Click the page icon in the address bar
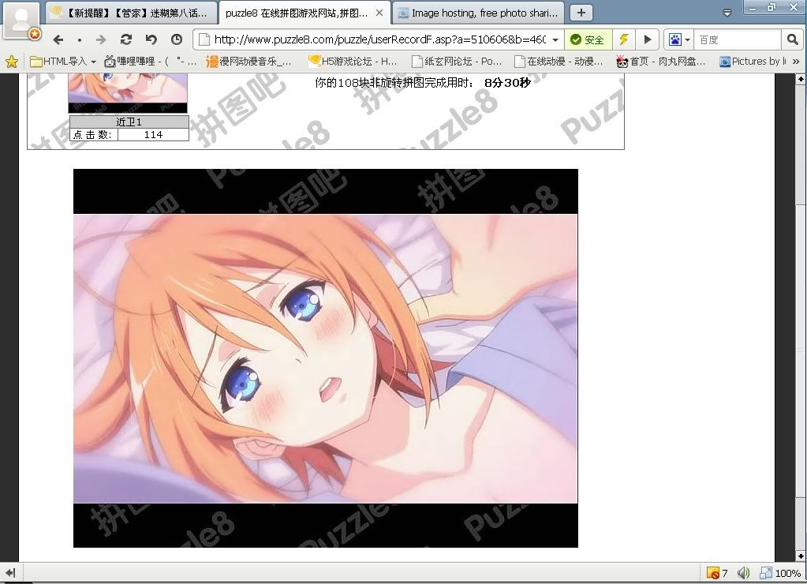Screen dimensions: 807x584 pos(204,39)
